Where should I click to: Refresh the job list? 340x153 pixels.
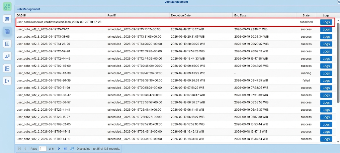72,149
